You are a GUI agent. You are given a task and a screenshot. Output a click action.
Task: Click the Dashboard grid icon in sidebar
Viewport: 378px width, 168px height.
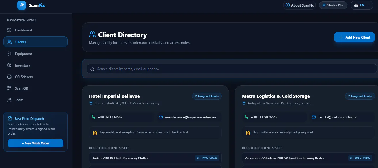9,30
